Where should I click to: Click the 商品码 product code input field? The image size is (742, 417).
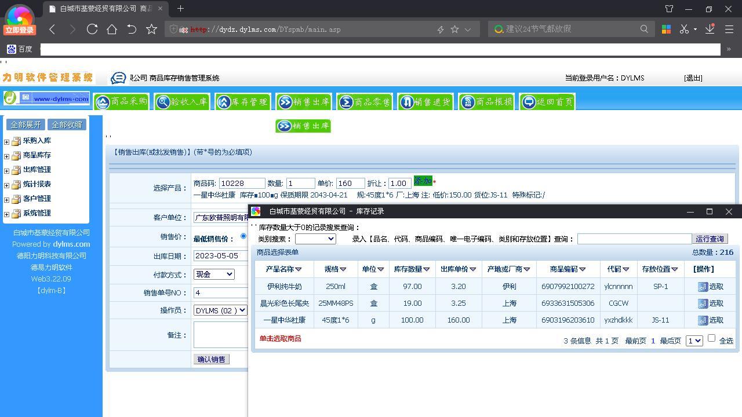(242, 182)
